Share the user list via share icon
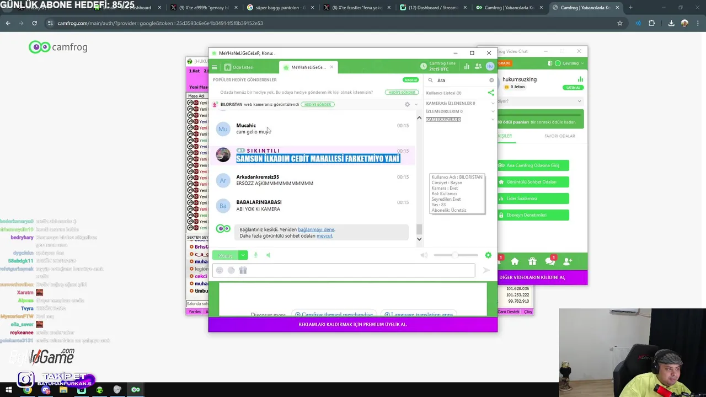The width and height of the screenshot is (706, 397). click(x=491, y=93)
